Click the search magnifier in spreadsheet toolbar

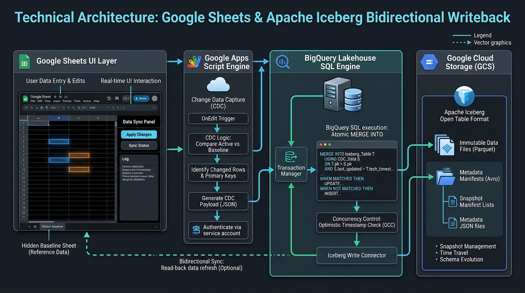tap(26, 108)
